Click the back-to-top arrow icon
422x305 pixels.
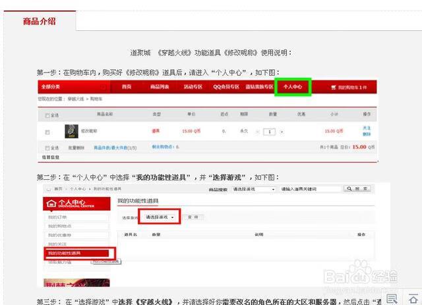coord(413,298)
